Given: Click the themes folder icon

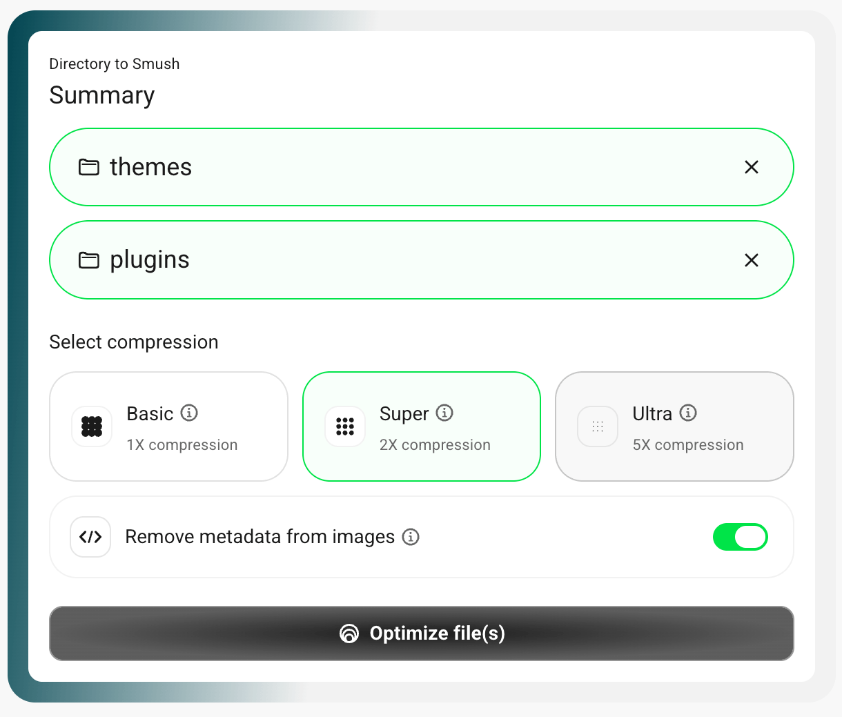Looking at the screenshot, I should click(89, 167).
